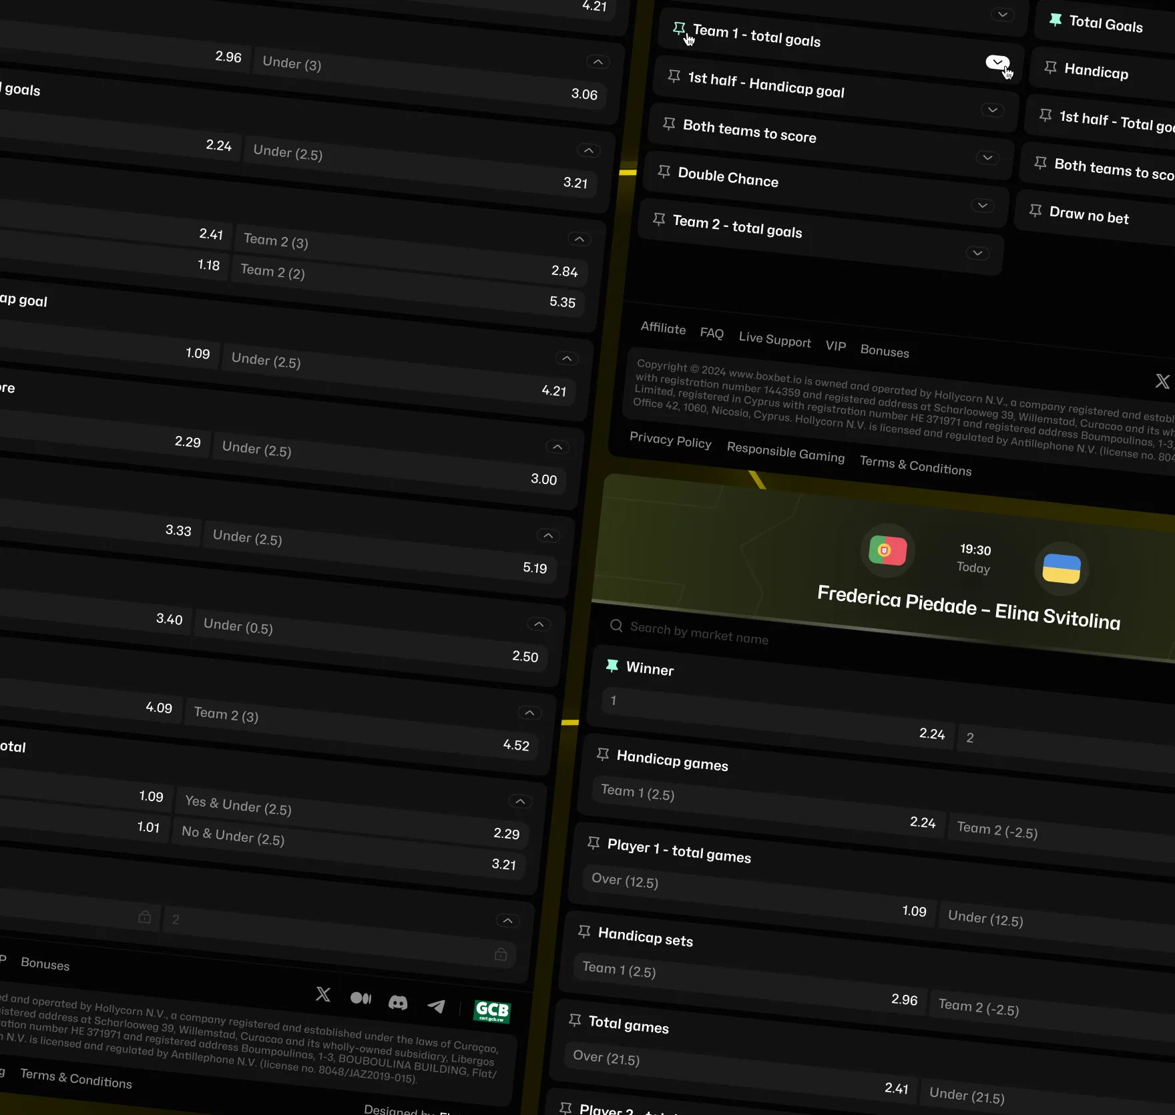Bet on Team 2 (3) at 2.84

(x=413, y=255)
